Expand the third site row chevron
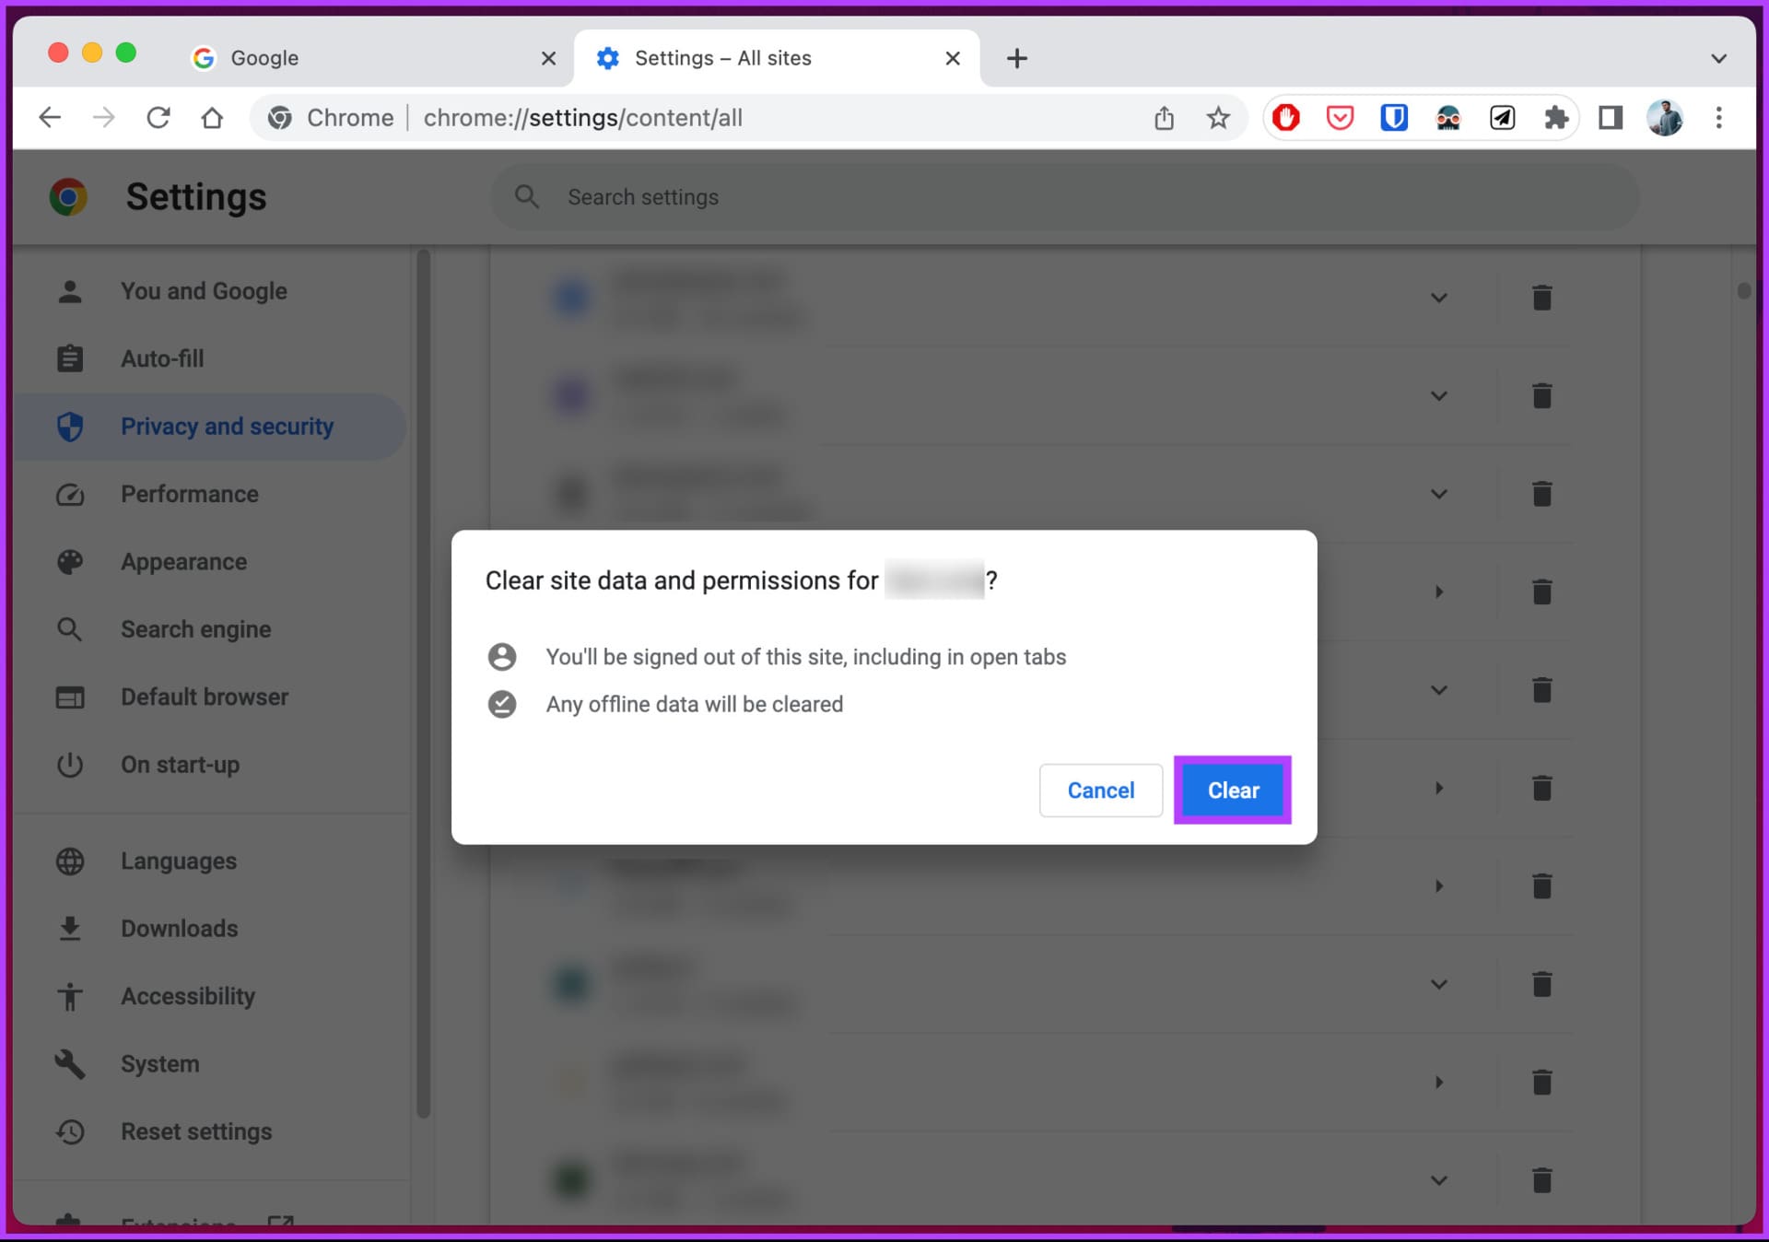 coord(1438,494)
